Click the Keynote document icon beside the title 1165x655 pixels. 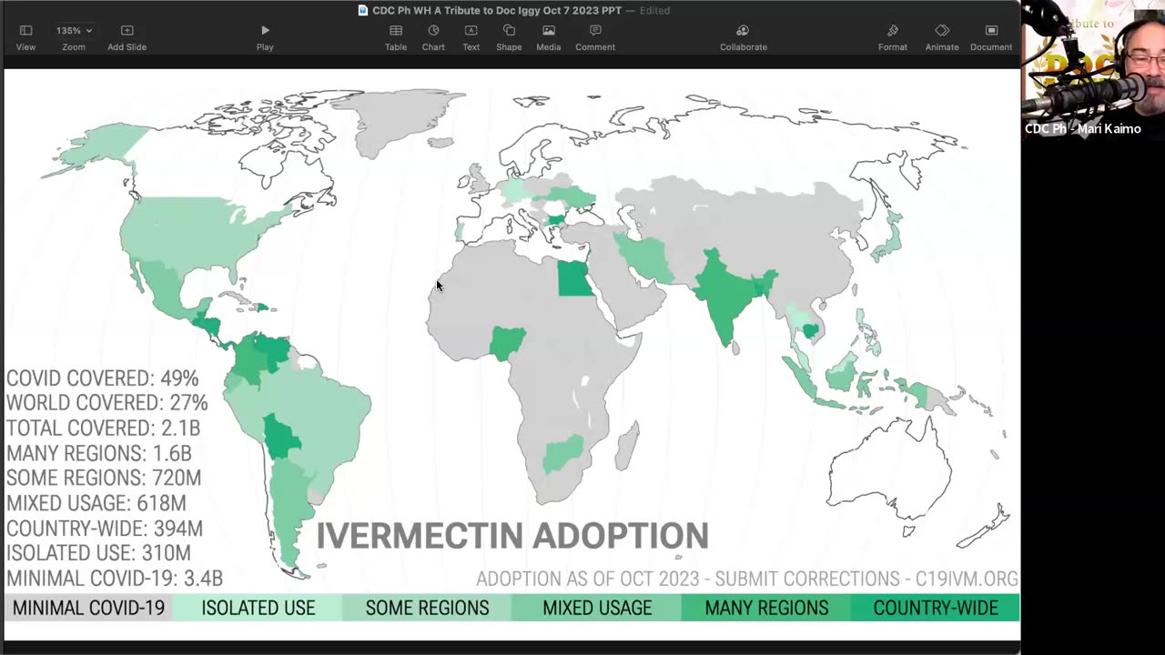[x=363, y=10]
